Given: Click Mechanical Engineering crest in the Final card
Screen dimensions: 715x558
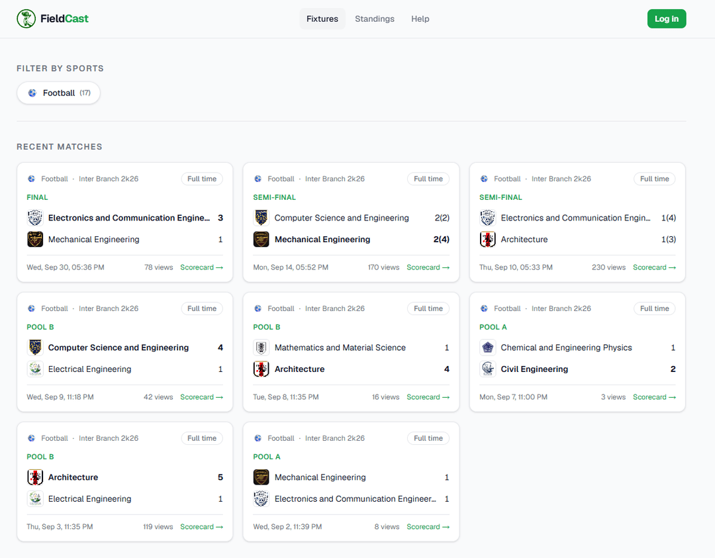Looking at the screenshot, I should click(35, 240).
